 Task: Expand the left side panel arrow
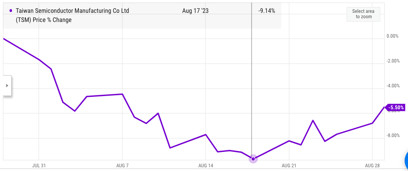pos(7,85)
